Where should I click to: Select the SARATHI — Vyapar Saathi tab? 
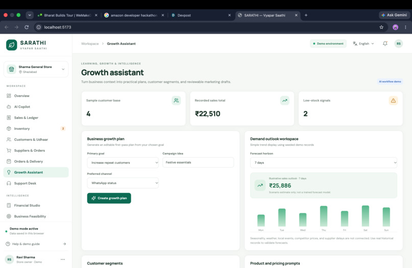click(267, 15)
